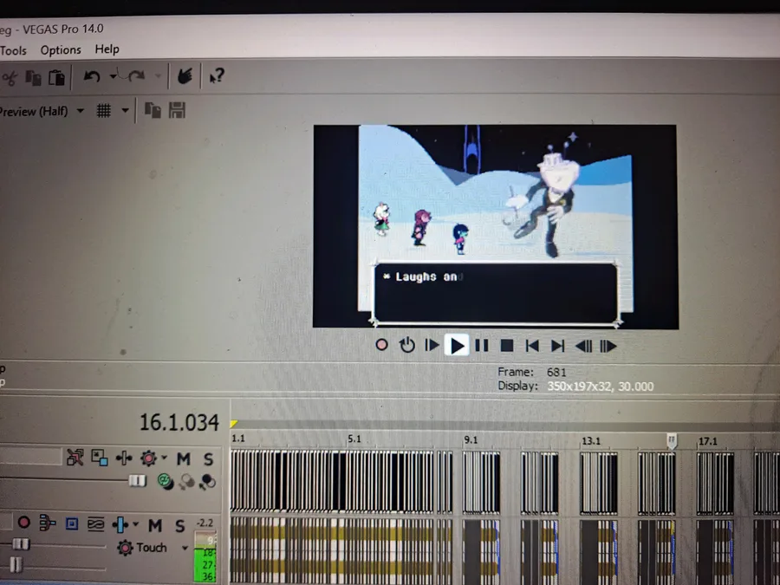The image size is (780, 585).
Task: Click the Display value 350x197x32, 30.000
Action: click(601, 387)
